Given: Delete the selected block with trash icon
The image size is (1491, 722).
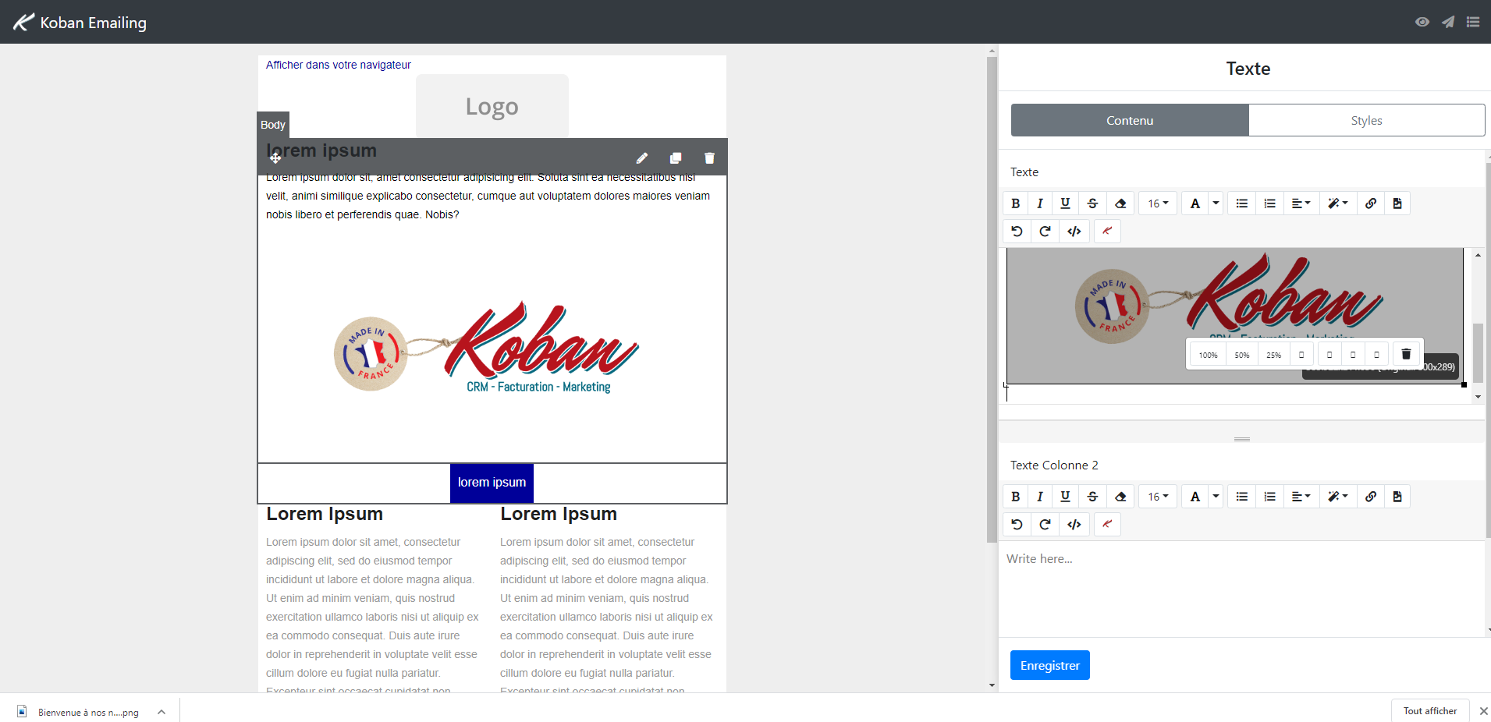Looking at the screenshot, I should pos(709,158).
